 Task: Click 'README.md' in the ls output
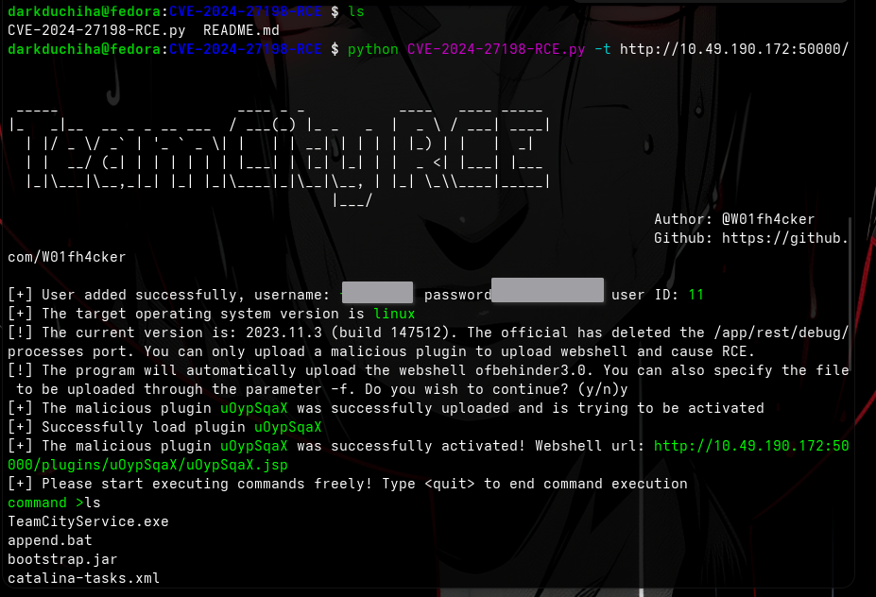coord(241,30)
